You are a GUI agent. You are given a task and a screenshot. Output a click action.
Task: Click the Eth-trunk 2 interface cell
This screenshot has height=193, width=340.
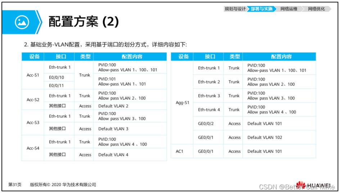[208, 82]
